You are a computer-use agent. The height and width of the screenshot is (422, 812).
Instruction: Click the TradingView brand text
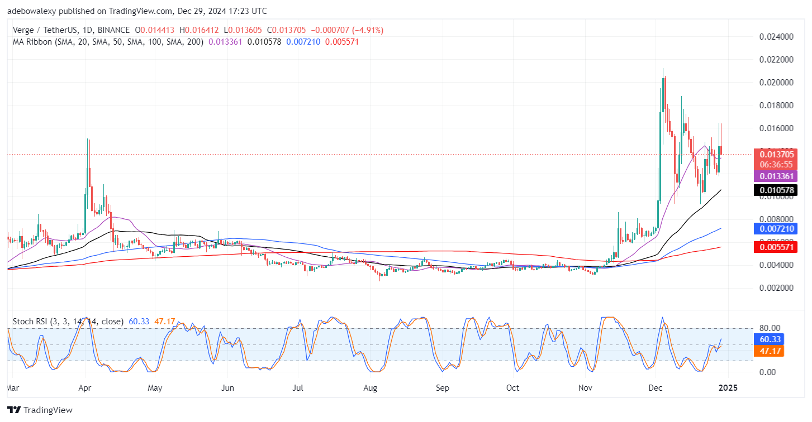pyautogui.click(x=48, y=410)
